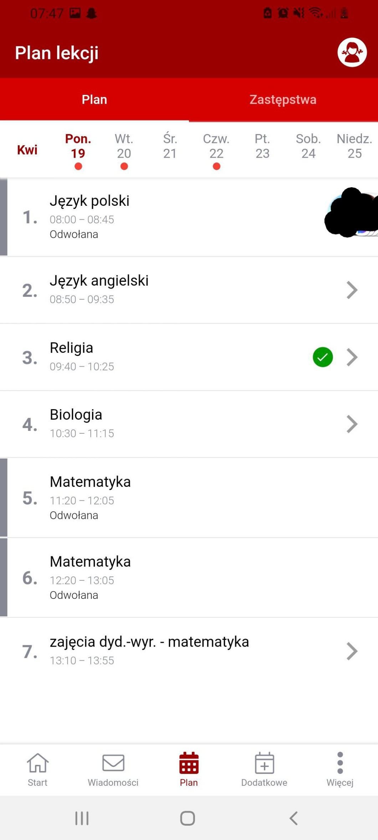This screenshot has height=840, width=378.
Task: Expand Język angielski lesson chevron
Action: pyautogui.click(x=352, y=290)
